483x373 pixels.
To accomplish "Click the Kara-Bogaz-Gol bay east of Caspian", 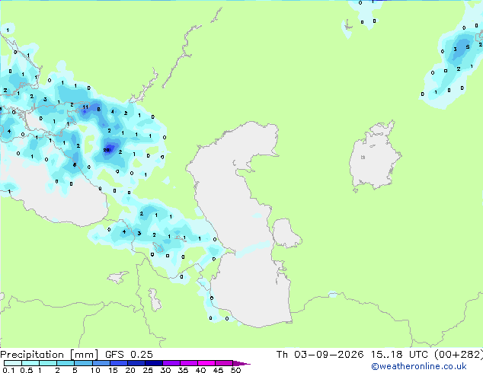I will [286, 233].
